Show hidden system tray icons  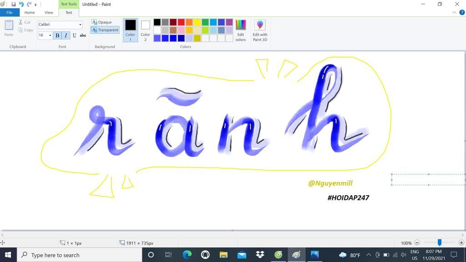point(369,255)
